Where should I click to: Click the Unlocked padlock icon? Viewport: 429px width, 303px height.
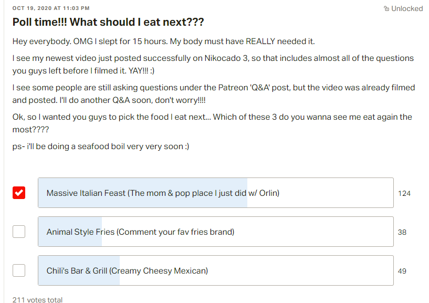coord(386,8)
